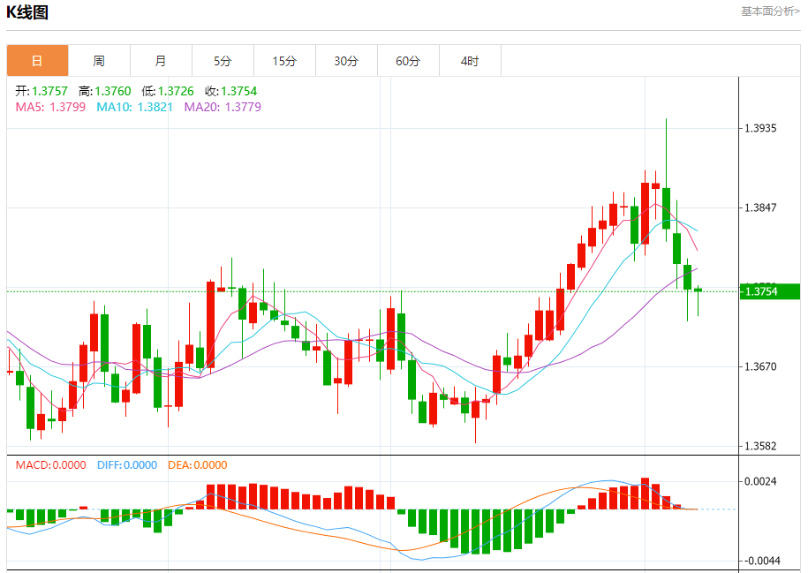Select the 日 daily chart tab
This screenshot has width=808, height=573.
[37, 61]
